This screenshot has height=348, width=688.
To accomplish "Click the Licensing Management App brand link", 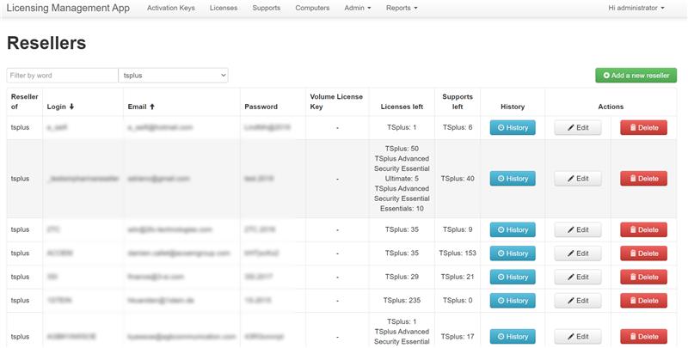I will [68, 8].
